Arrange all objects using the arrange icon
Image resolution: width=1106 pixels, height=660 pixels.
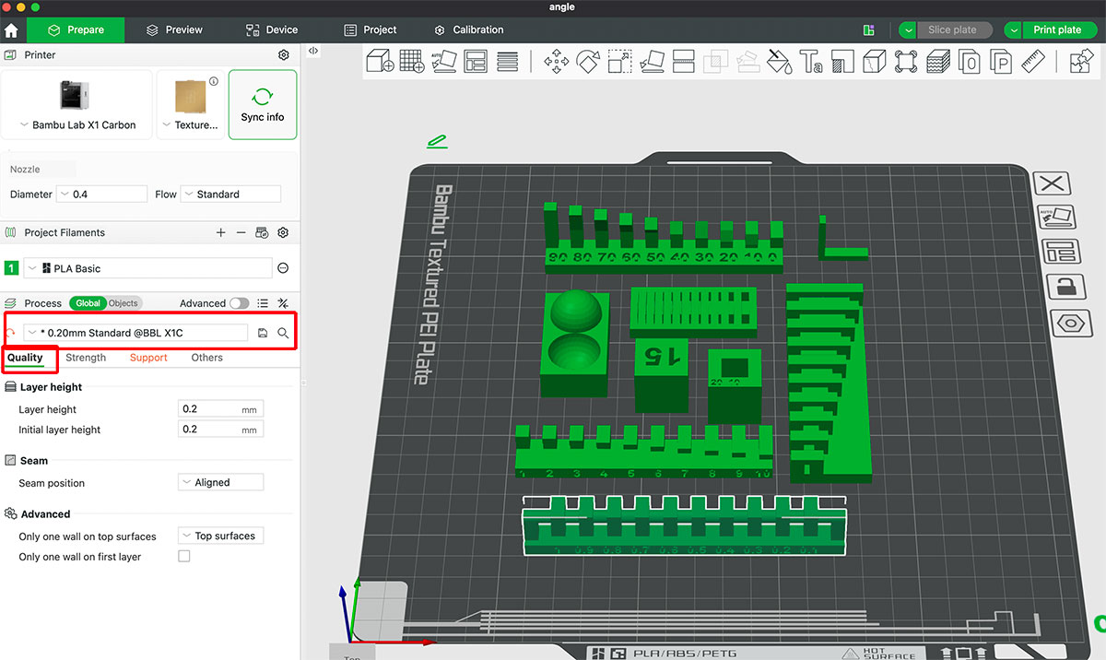[476, 61]
